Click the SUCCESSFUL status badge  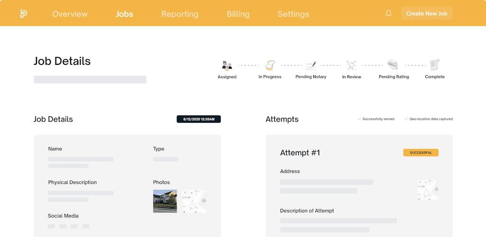point(421,153)
